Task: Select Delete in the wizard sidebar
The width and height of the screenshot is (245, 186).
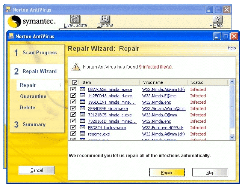Action: click(27, 108)
